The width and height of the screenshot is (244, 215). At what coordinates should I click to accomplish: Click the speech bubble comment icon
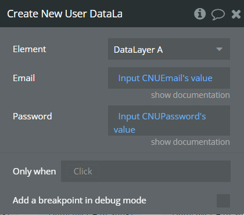218,14
